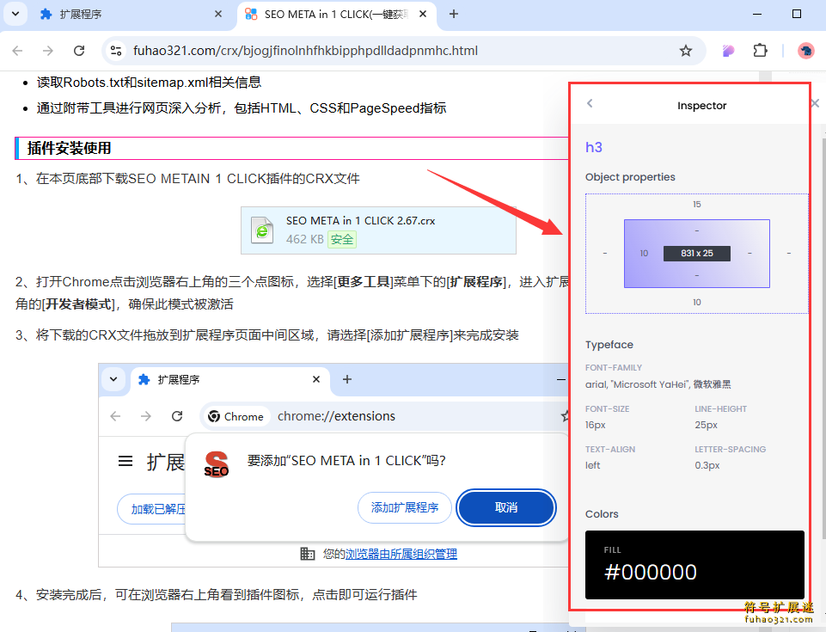Viewport: 826px width, 632px height.
Task: Click step 1 text about downloading the CRX file
Action: click(187, 179)
